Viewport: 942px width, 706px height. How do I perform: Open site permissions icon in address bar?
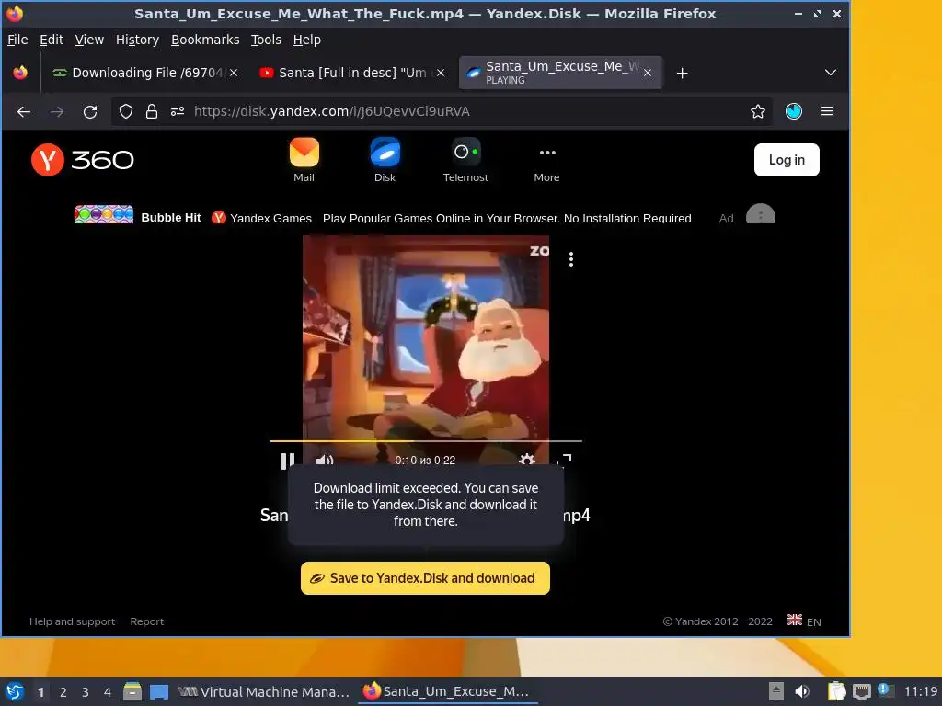[x=178, y=111]
